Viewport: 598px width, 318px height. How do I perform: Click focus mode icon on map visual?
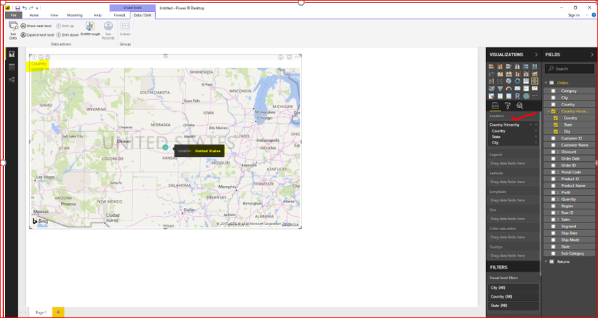pos(289,57)
